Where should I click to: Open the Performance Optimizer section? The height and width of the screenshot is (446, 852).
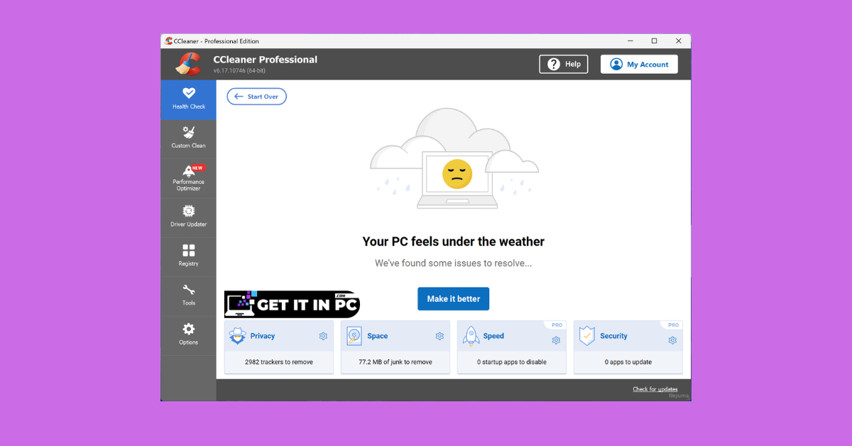point(188,178)
